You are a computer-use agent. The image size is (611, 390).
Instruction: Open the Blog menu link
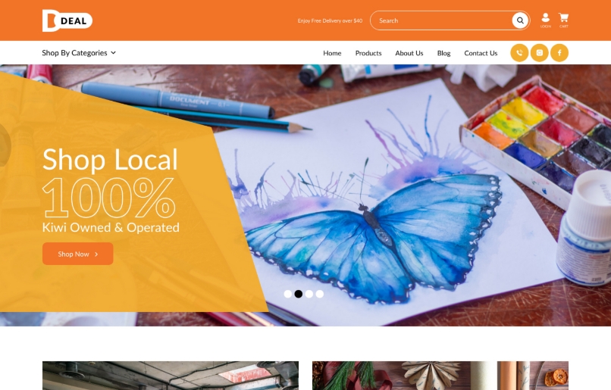pos(443,53)
